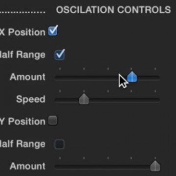Enable the Y Position checkbox
The height and width of the screenshot is (176, 176).
[53, 120]
